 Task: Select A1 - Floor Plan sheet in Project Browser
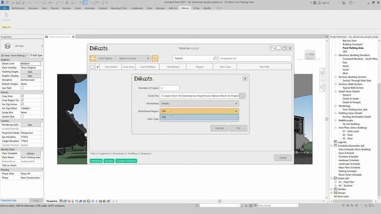coord(346,182)
